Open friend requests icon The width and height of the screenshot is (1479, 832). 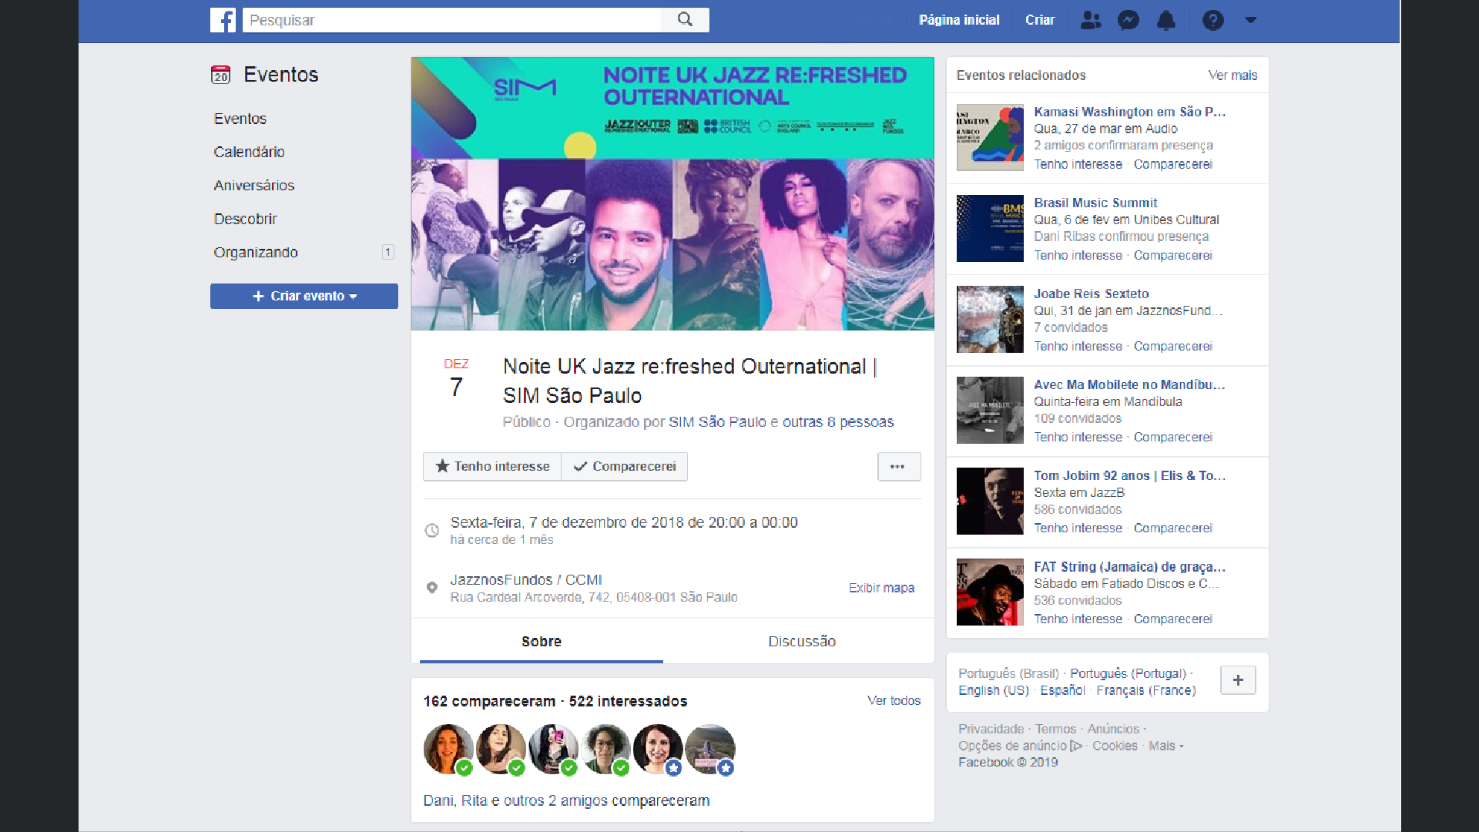point(1090,20)
